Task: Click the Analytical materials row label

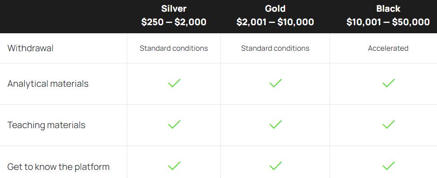Action: (48, 84)
